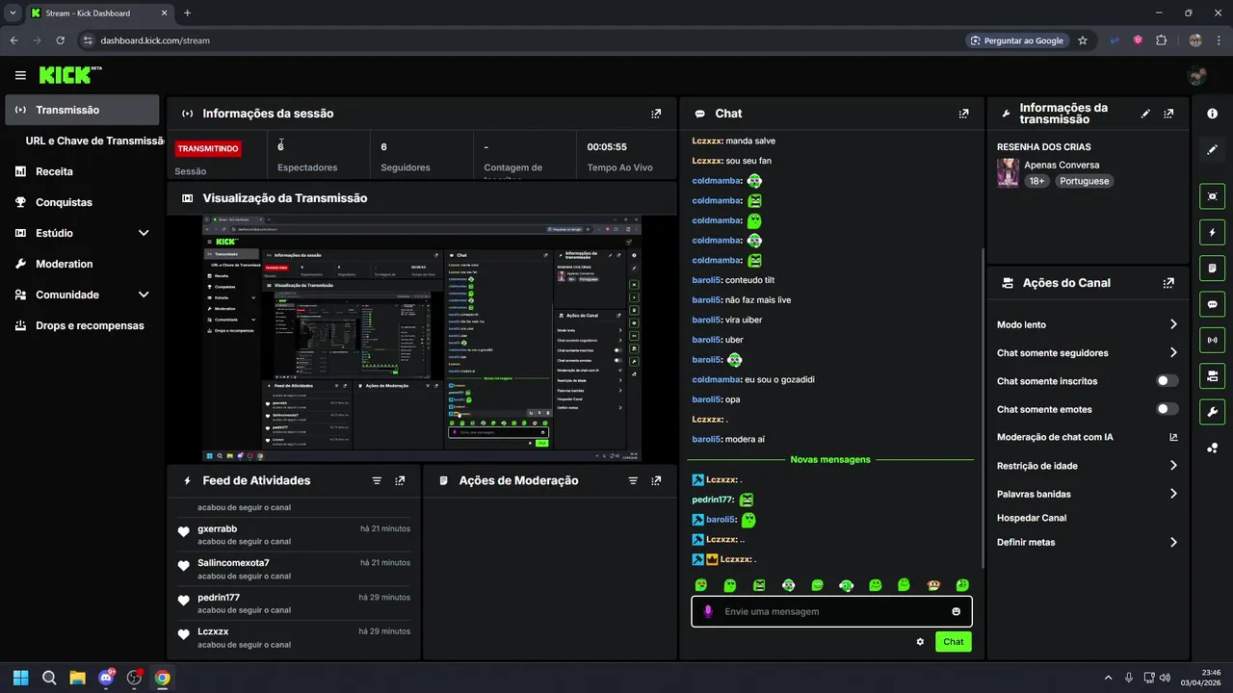Enable Chat somente emotes switch
Viewport: 1233px width, 693px height.
(1167, 409)
